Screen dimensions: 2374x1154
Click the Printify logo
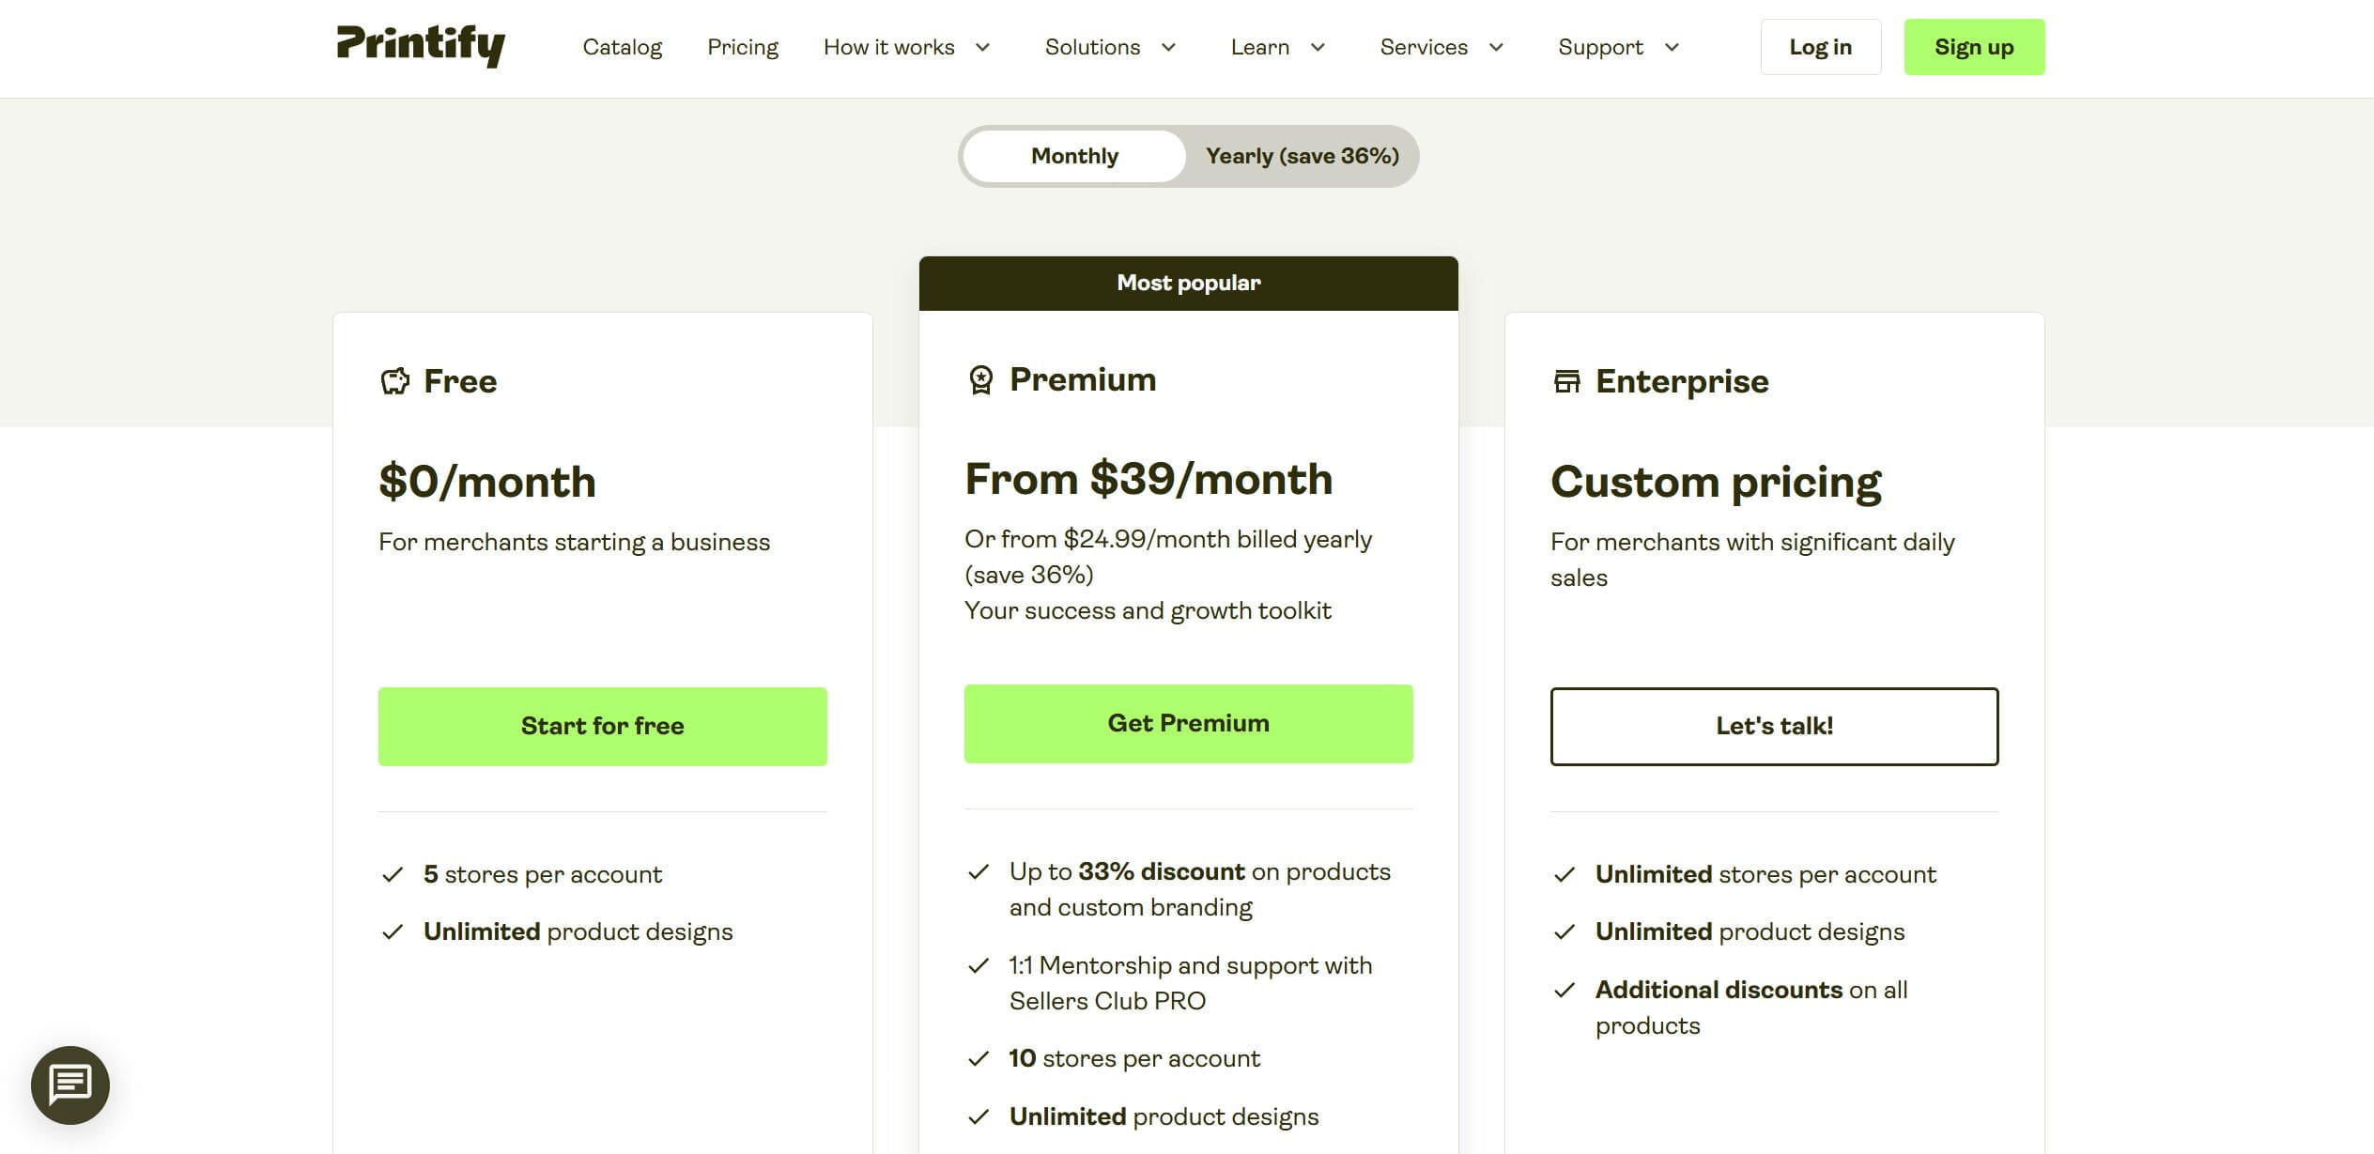pyautogui.click(x=421, y=46)
